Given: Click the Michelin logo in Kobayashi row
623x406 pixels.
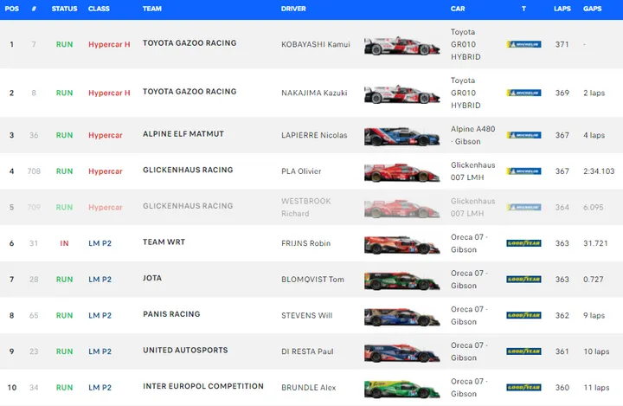Looking at the screenshot, I should coord(523,44).
